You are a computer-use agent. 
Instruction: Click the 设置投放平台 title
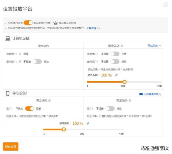pyautogui.click(x=17, y=9)
